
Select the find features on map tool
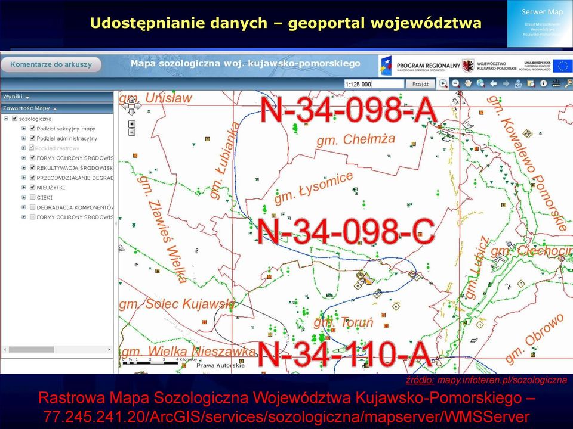[531, 83]
